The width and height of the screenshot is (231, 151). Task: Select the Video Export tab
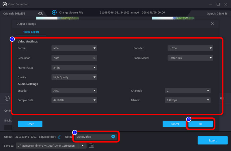(31, 32)
